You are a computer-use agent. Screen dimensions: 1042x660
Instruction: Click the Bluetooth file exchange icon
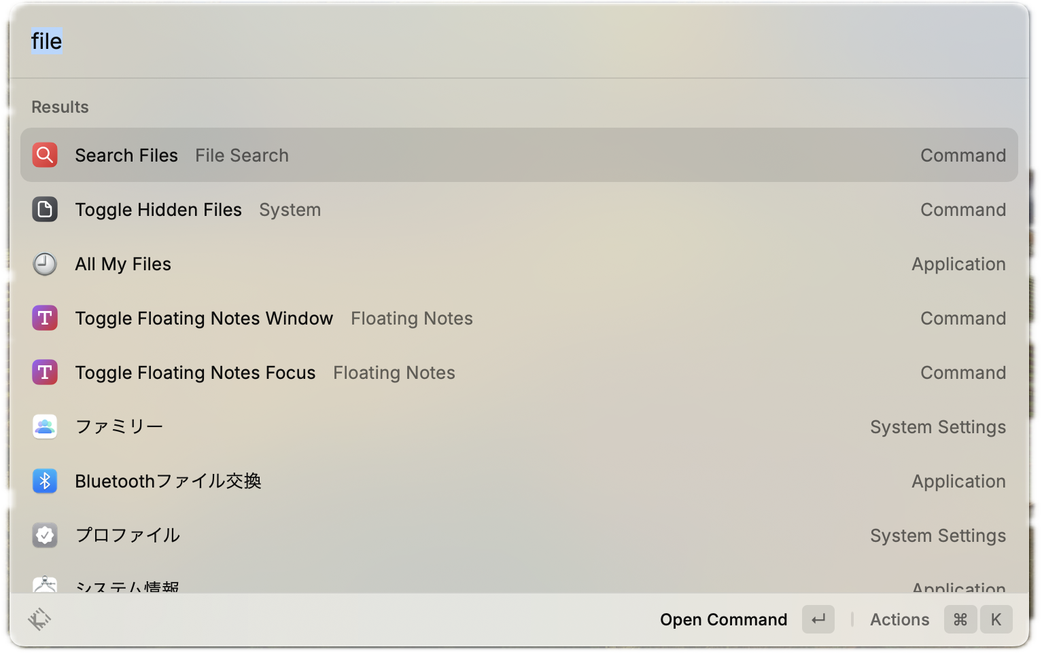tap(45, 481)
